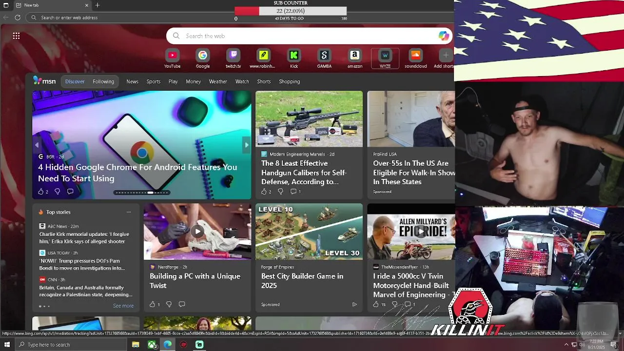624x351 pixels.
Task: Open the Shopping menu item
Action: click(x=290, y=81)
